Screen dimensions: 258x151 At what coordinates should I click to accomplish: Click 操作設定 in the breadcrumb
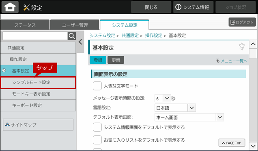154,36
